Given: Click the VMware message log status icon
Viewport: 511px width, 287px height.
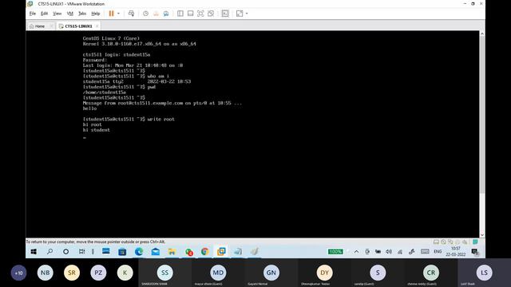Looking at the screenshot, I should (x=475, y=242).
